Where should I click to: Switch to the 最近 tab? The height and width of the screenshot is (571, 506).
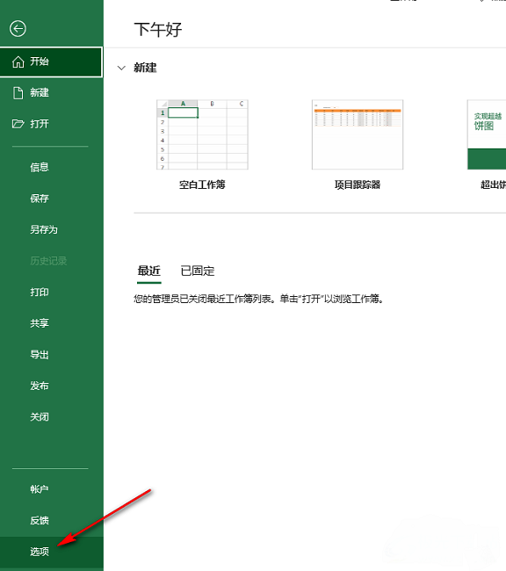[149, 271]
